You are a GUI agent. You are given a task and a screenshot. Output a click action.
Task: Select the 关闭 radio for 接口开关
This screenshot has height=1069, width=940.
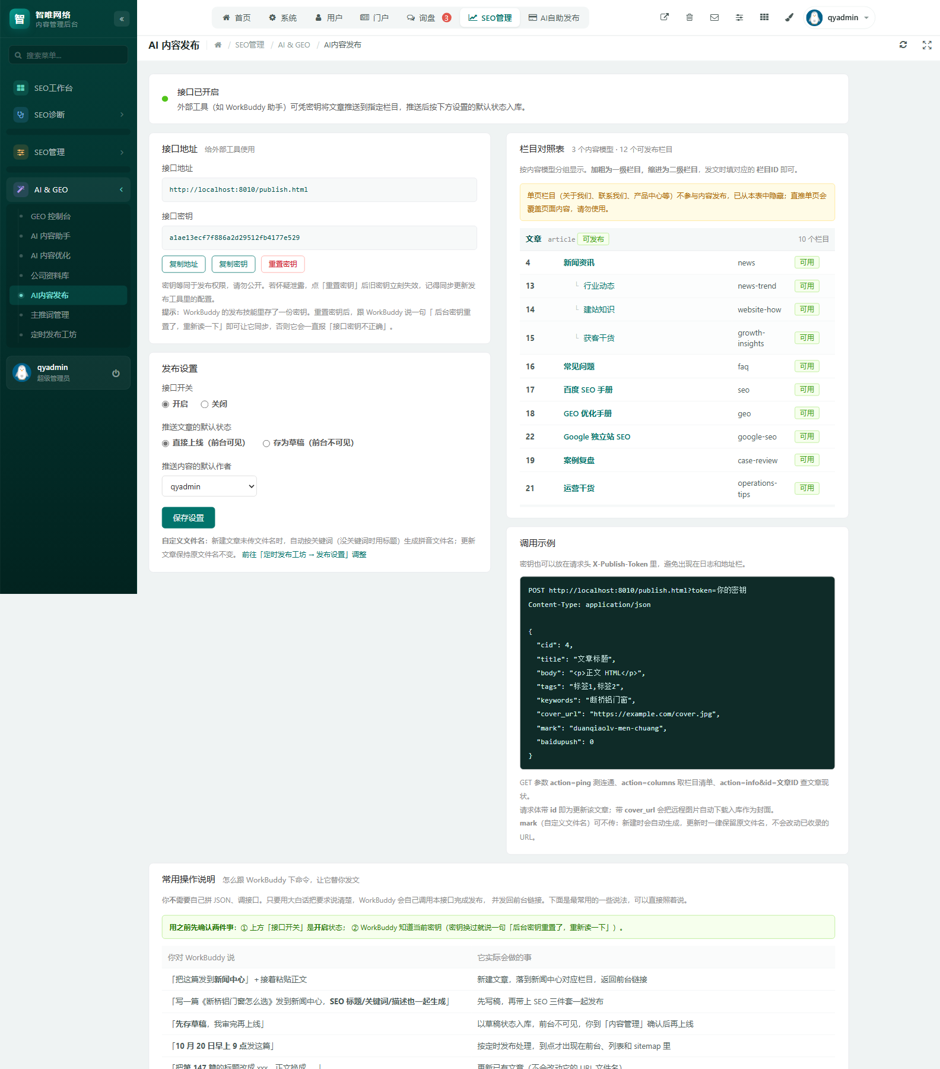(x=205, y=404)
